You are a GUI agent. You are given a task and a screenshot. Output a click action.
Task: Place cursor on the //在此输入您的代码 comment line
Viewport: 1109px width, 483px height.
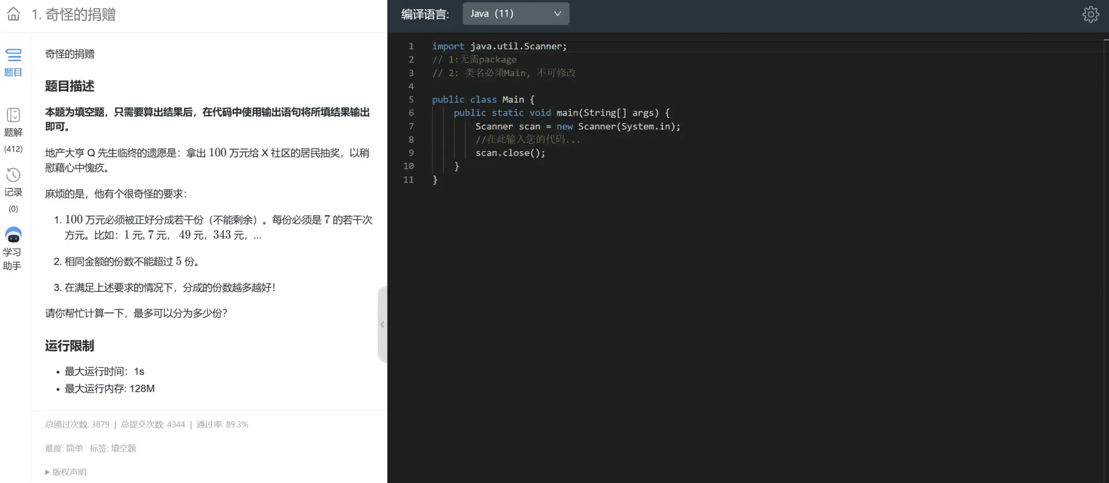point(528,139)
